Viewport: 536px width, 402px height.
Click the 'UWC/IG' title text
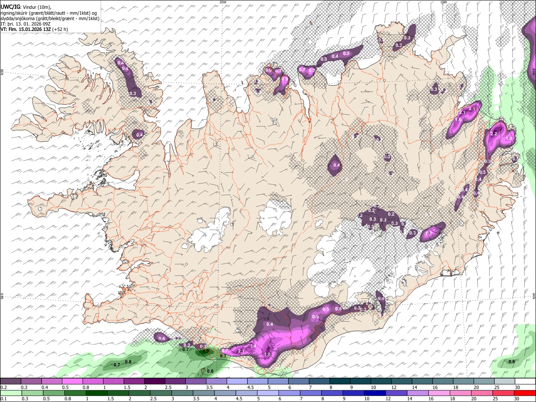pos(10,6)
